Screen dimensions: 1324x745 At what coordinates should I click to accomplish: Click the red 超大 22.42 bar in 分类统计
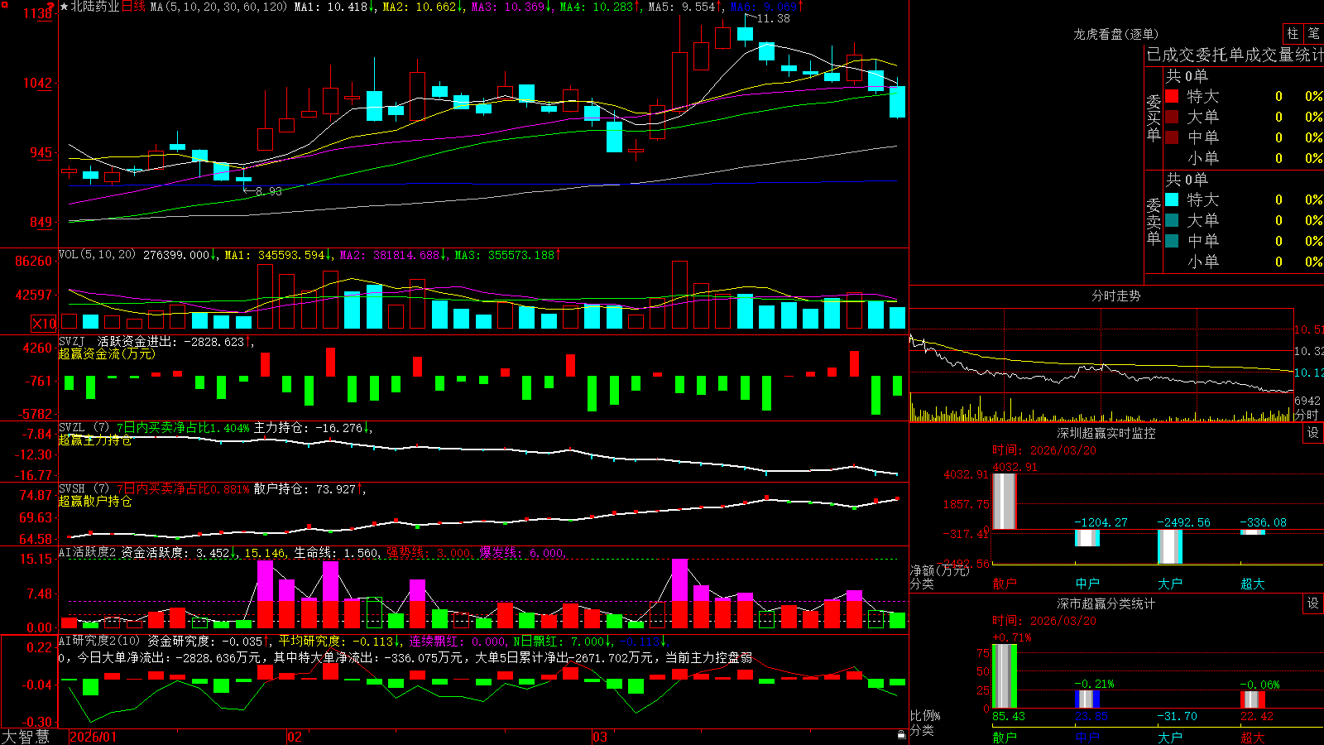pos(1253,699)
